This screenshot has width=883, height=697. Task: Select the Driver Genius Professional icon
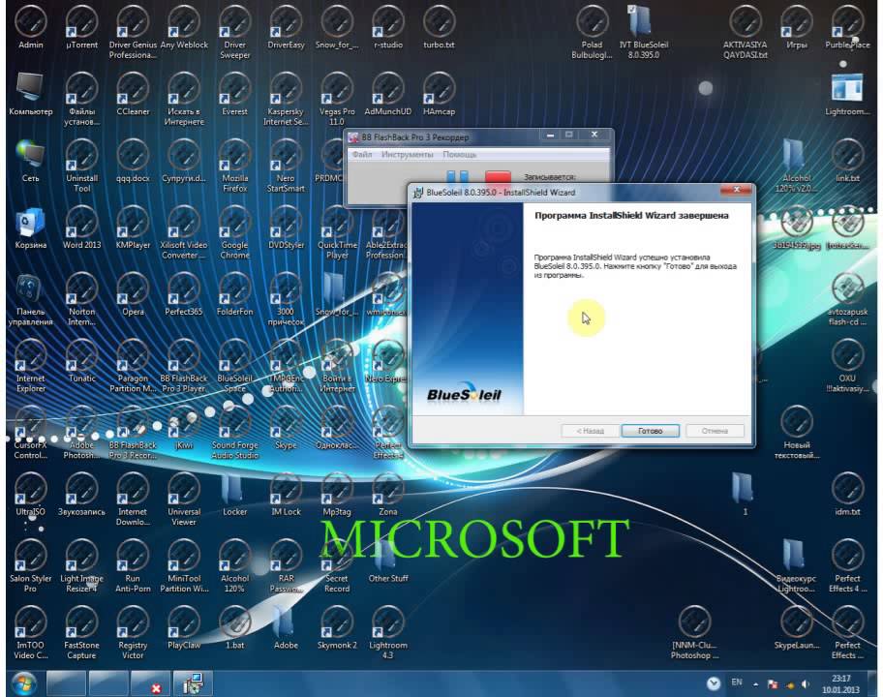point(133,32)
